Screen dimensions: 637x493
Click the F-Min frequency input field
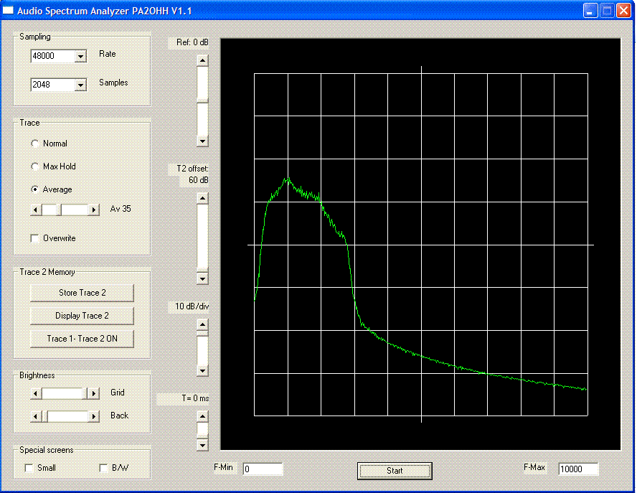(x=263, y=469)
